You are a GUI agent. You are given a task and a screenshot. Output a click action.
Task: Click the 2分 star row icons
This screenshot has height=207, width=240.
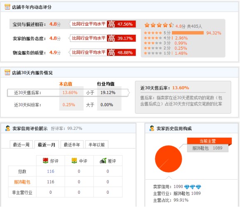(x=153, y=48)
